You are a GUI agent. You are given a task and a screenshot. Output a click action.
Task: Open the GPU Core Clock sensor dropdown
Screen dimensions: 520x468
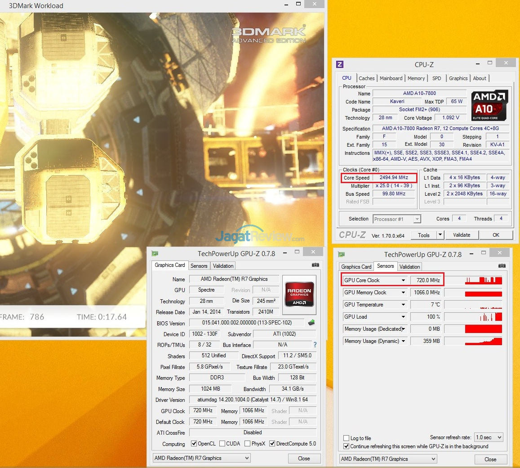404,280
